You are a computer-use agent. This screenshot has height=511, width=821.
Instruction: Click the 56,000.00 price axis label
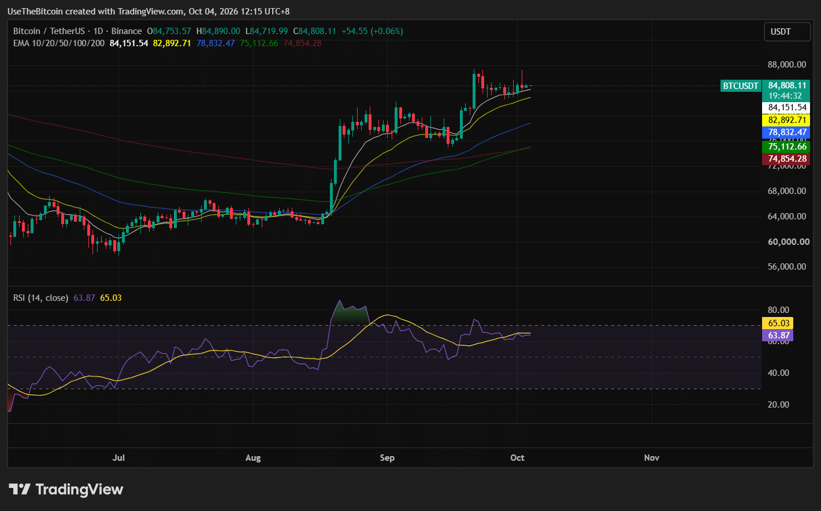787,267
